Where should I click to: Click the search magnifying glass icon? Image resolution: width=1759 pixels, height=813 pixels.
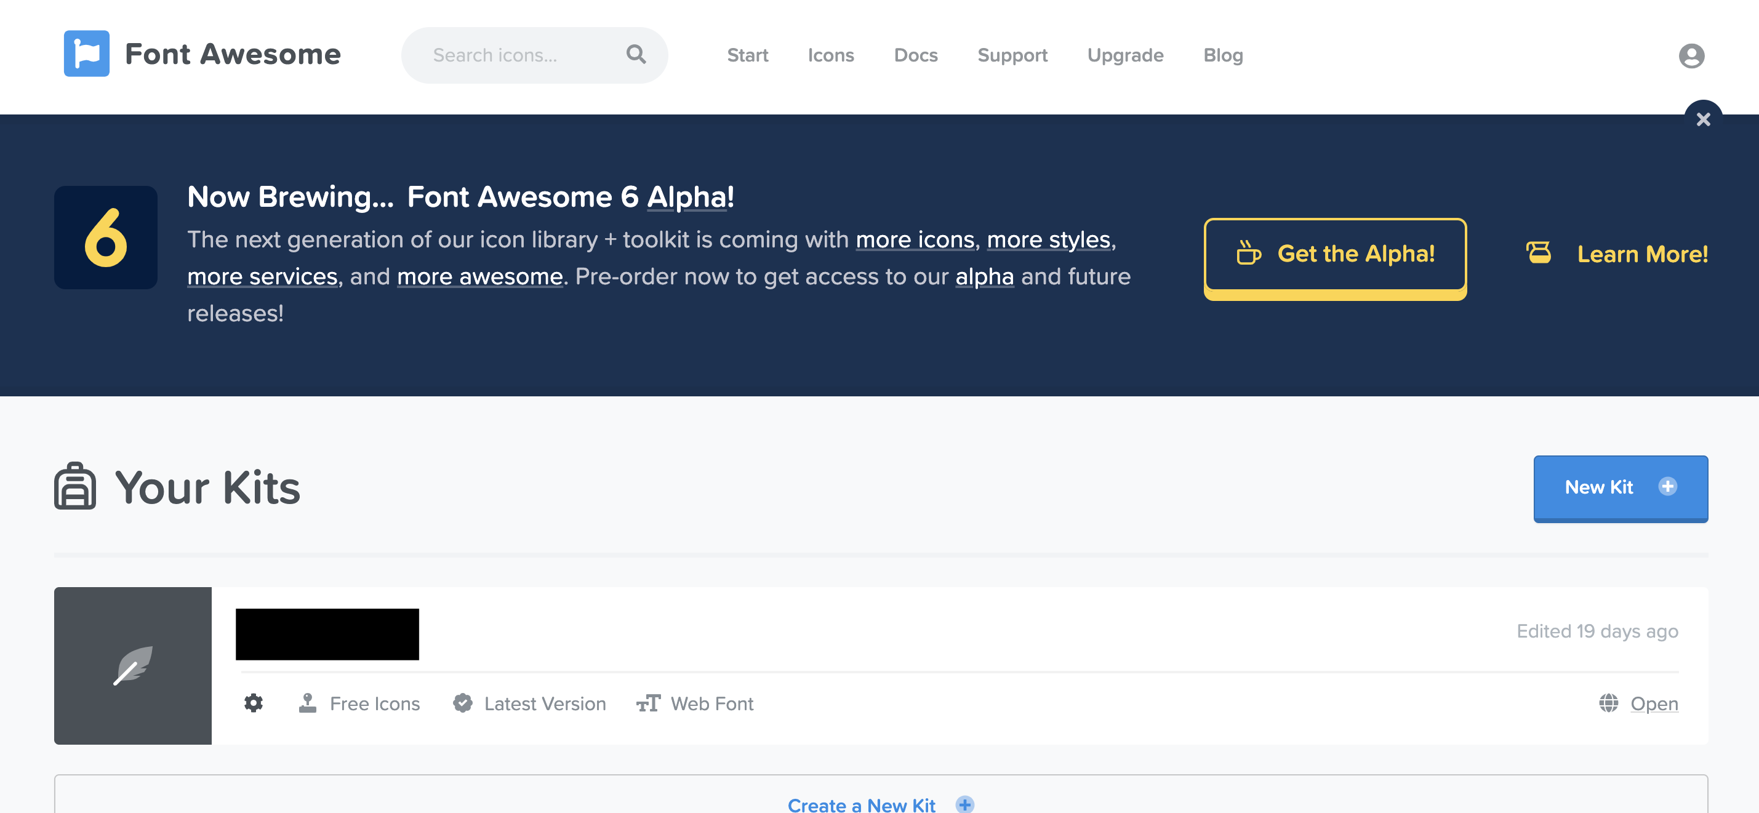[636, 55]
